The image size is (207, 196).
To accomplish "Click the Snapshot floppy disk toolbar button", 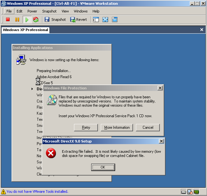I will tap(55, 20).
